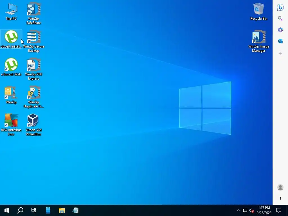Open taskbar search
The image size is (288, 216).
click(20, 210)
